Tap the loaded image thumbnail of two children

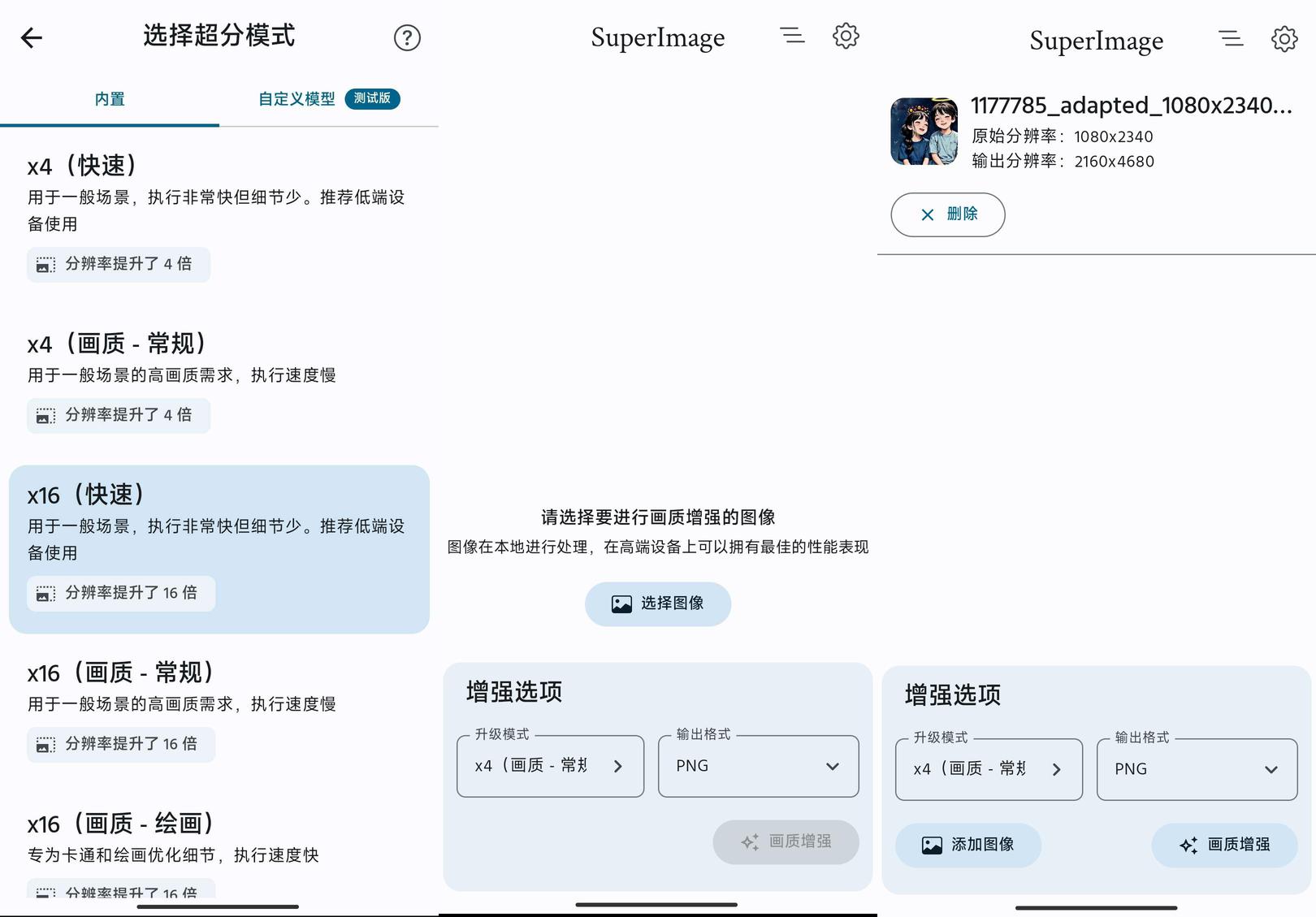[x=924, y=132]
